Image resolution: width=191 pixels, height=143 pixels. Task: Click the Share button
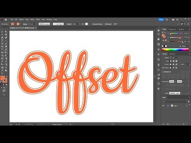pos(161,19)
